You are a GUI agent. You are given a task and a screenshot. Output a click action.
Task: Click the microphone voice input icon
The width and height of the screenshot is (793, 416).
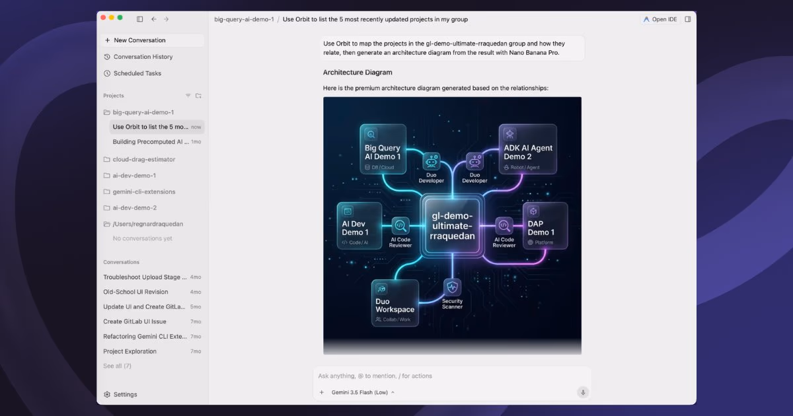click(583, 392)
